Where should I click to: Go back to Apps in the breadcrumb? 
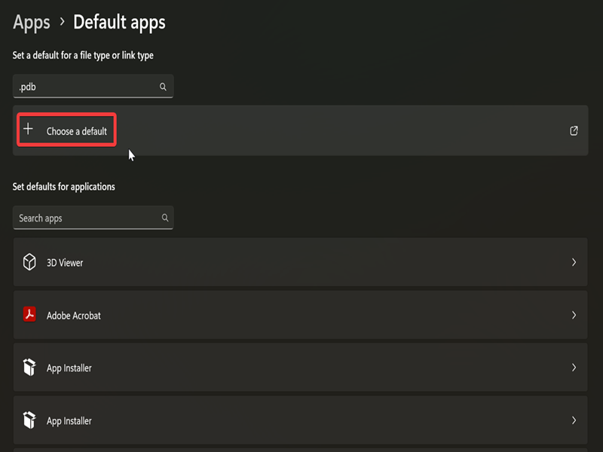coord(32,23)
